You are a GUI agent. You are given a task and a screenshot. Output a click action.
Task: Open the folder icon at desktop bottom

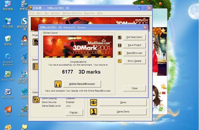(24, 127)
